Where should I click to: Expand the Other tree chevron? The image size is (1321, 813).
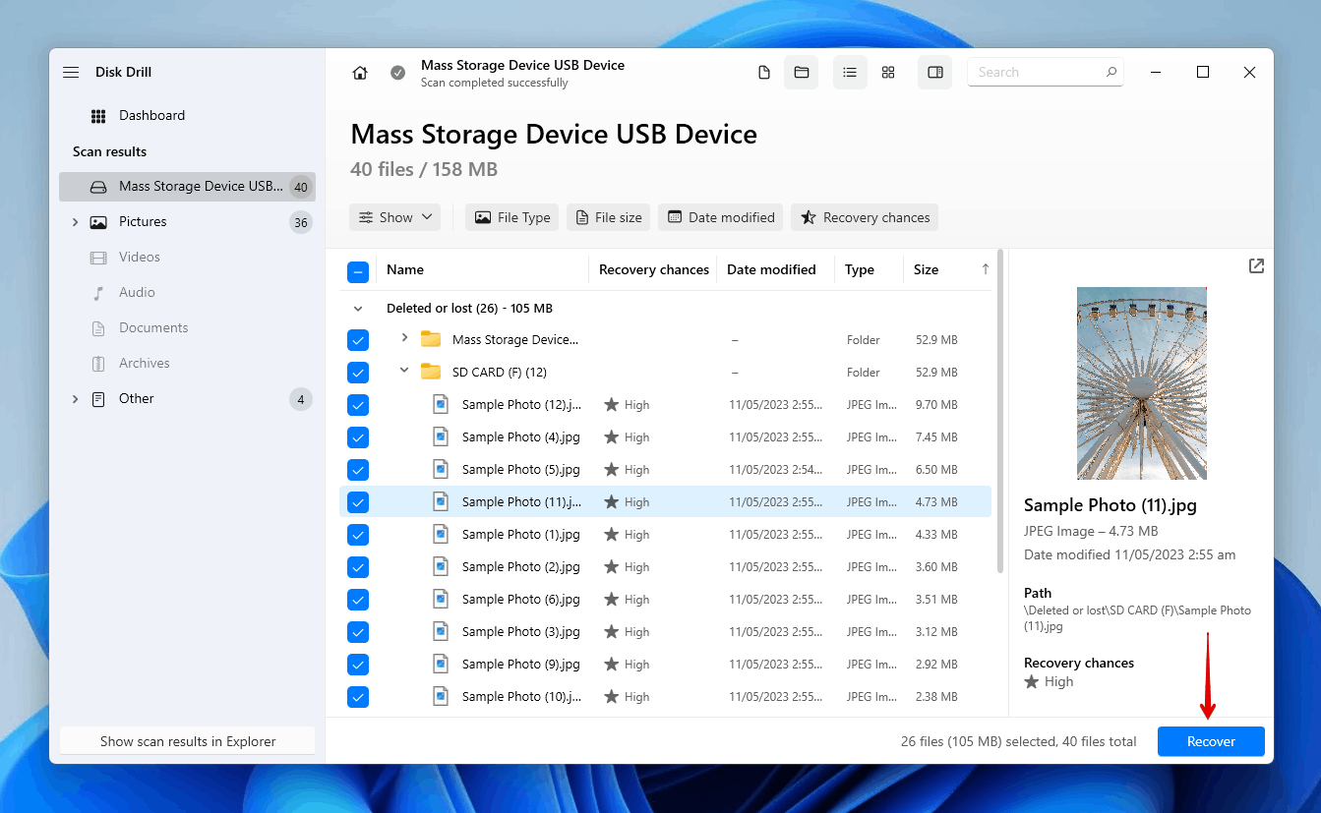point(75,399)
